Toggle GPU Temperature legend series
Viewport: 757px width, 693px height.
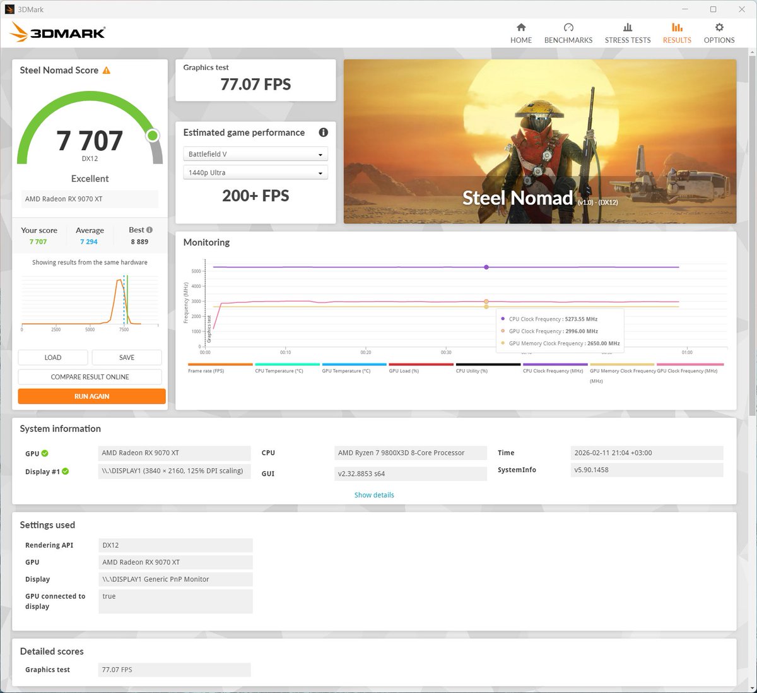click(354, 367)
